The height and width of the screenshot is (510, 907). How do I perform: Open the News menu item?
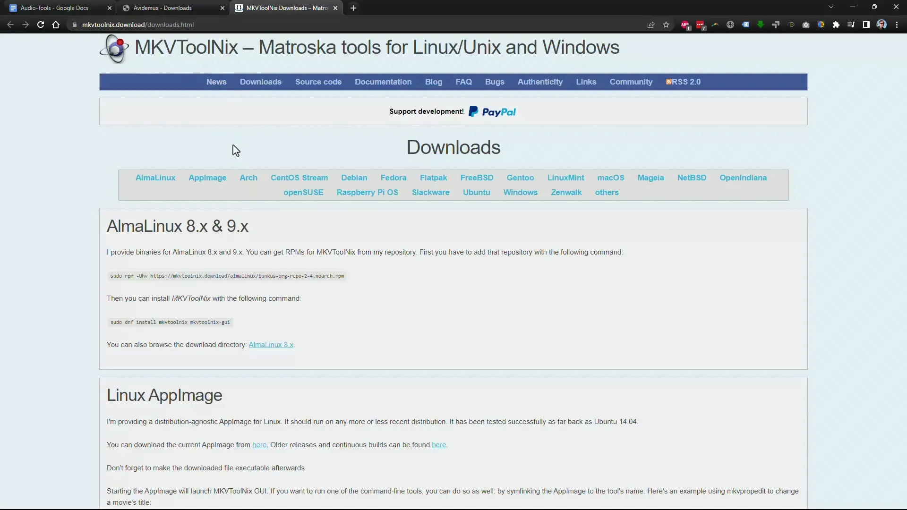click(x=216, y=82)
